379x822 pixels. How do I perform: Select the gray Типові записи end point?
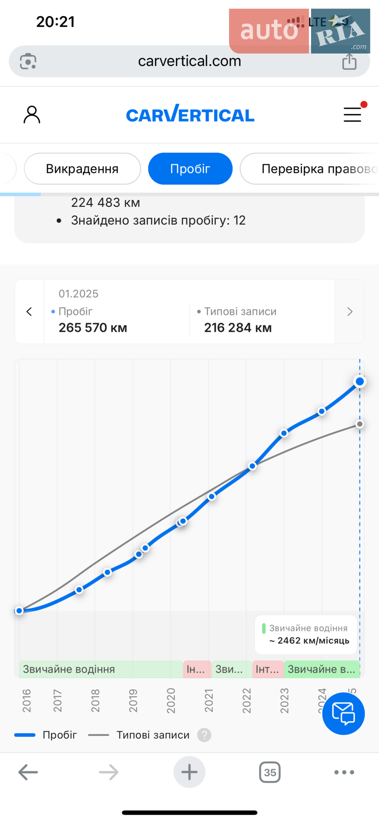pyautogui.click(x=360, y=424)
